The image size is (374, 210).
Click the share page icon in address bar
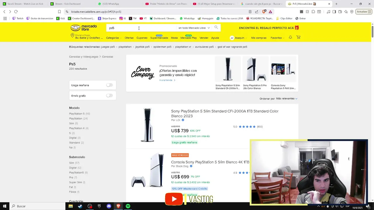click(x=257, y=12)
